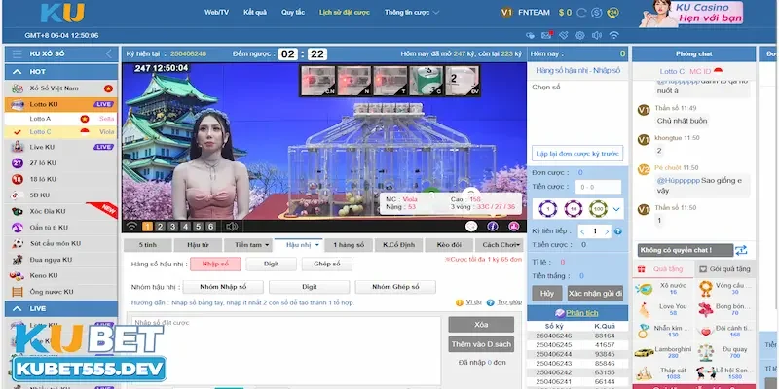The image size is (779, 389).
Task: Switch to Kèo đôi tab
Action: pos(449,245)
